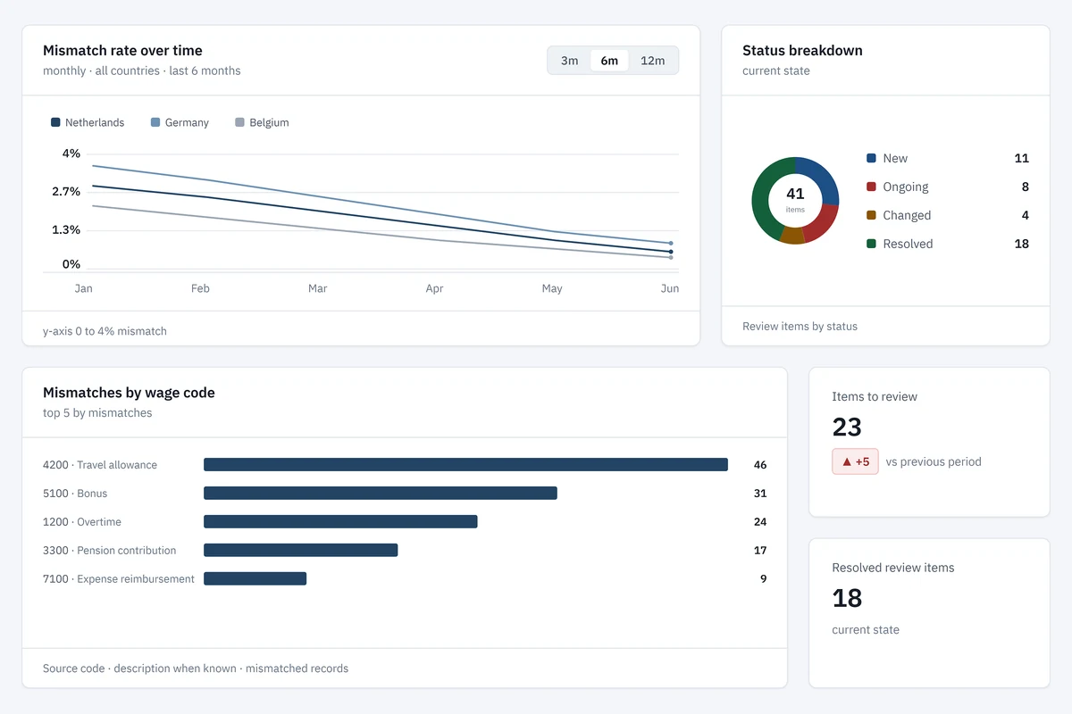Image resolution: width=1072 pixels, height=714 pixels.
Task: Click the 'Resolved review items' label
Action: pyautogui.click(x=893, y=568)
